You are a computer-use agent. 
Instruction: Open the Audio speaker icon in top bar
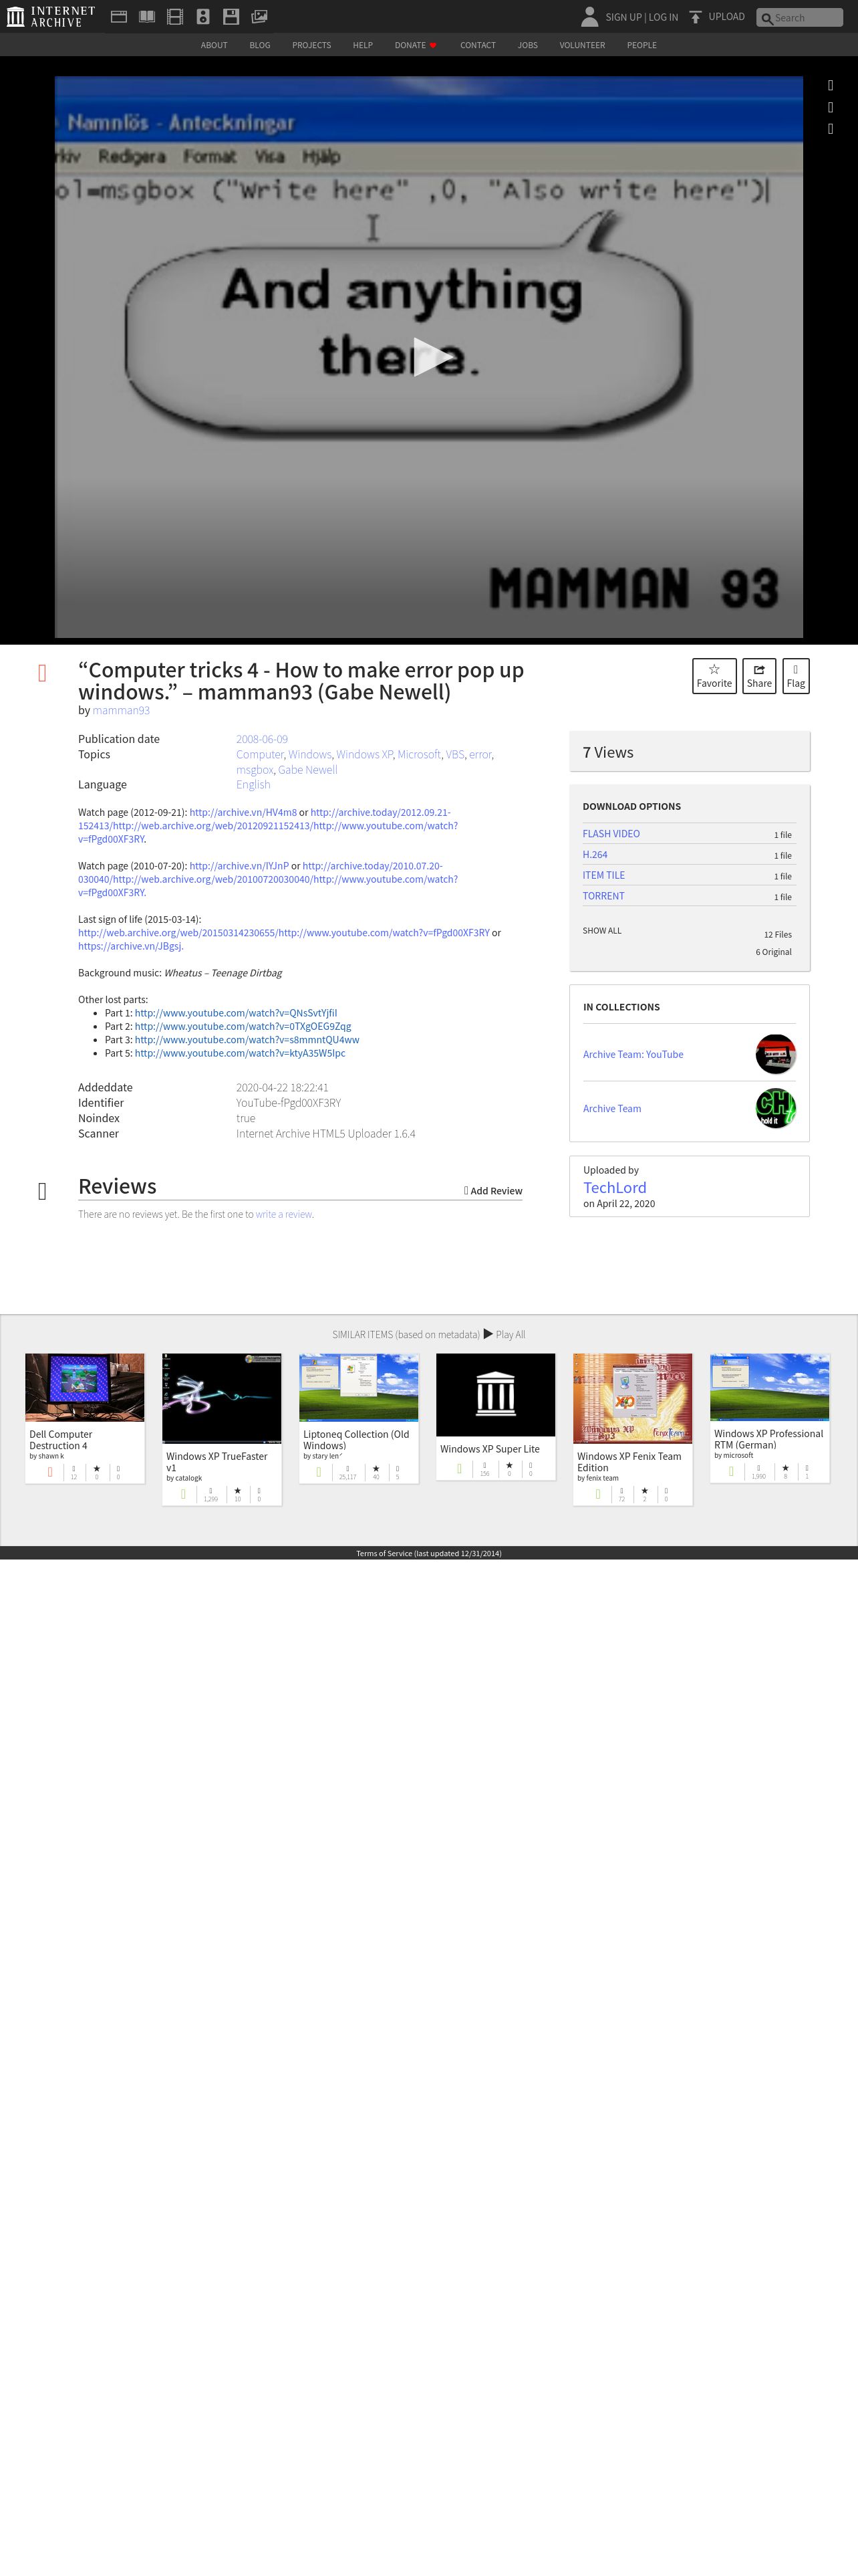tap(202, 16)
